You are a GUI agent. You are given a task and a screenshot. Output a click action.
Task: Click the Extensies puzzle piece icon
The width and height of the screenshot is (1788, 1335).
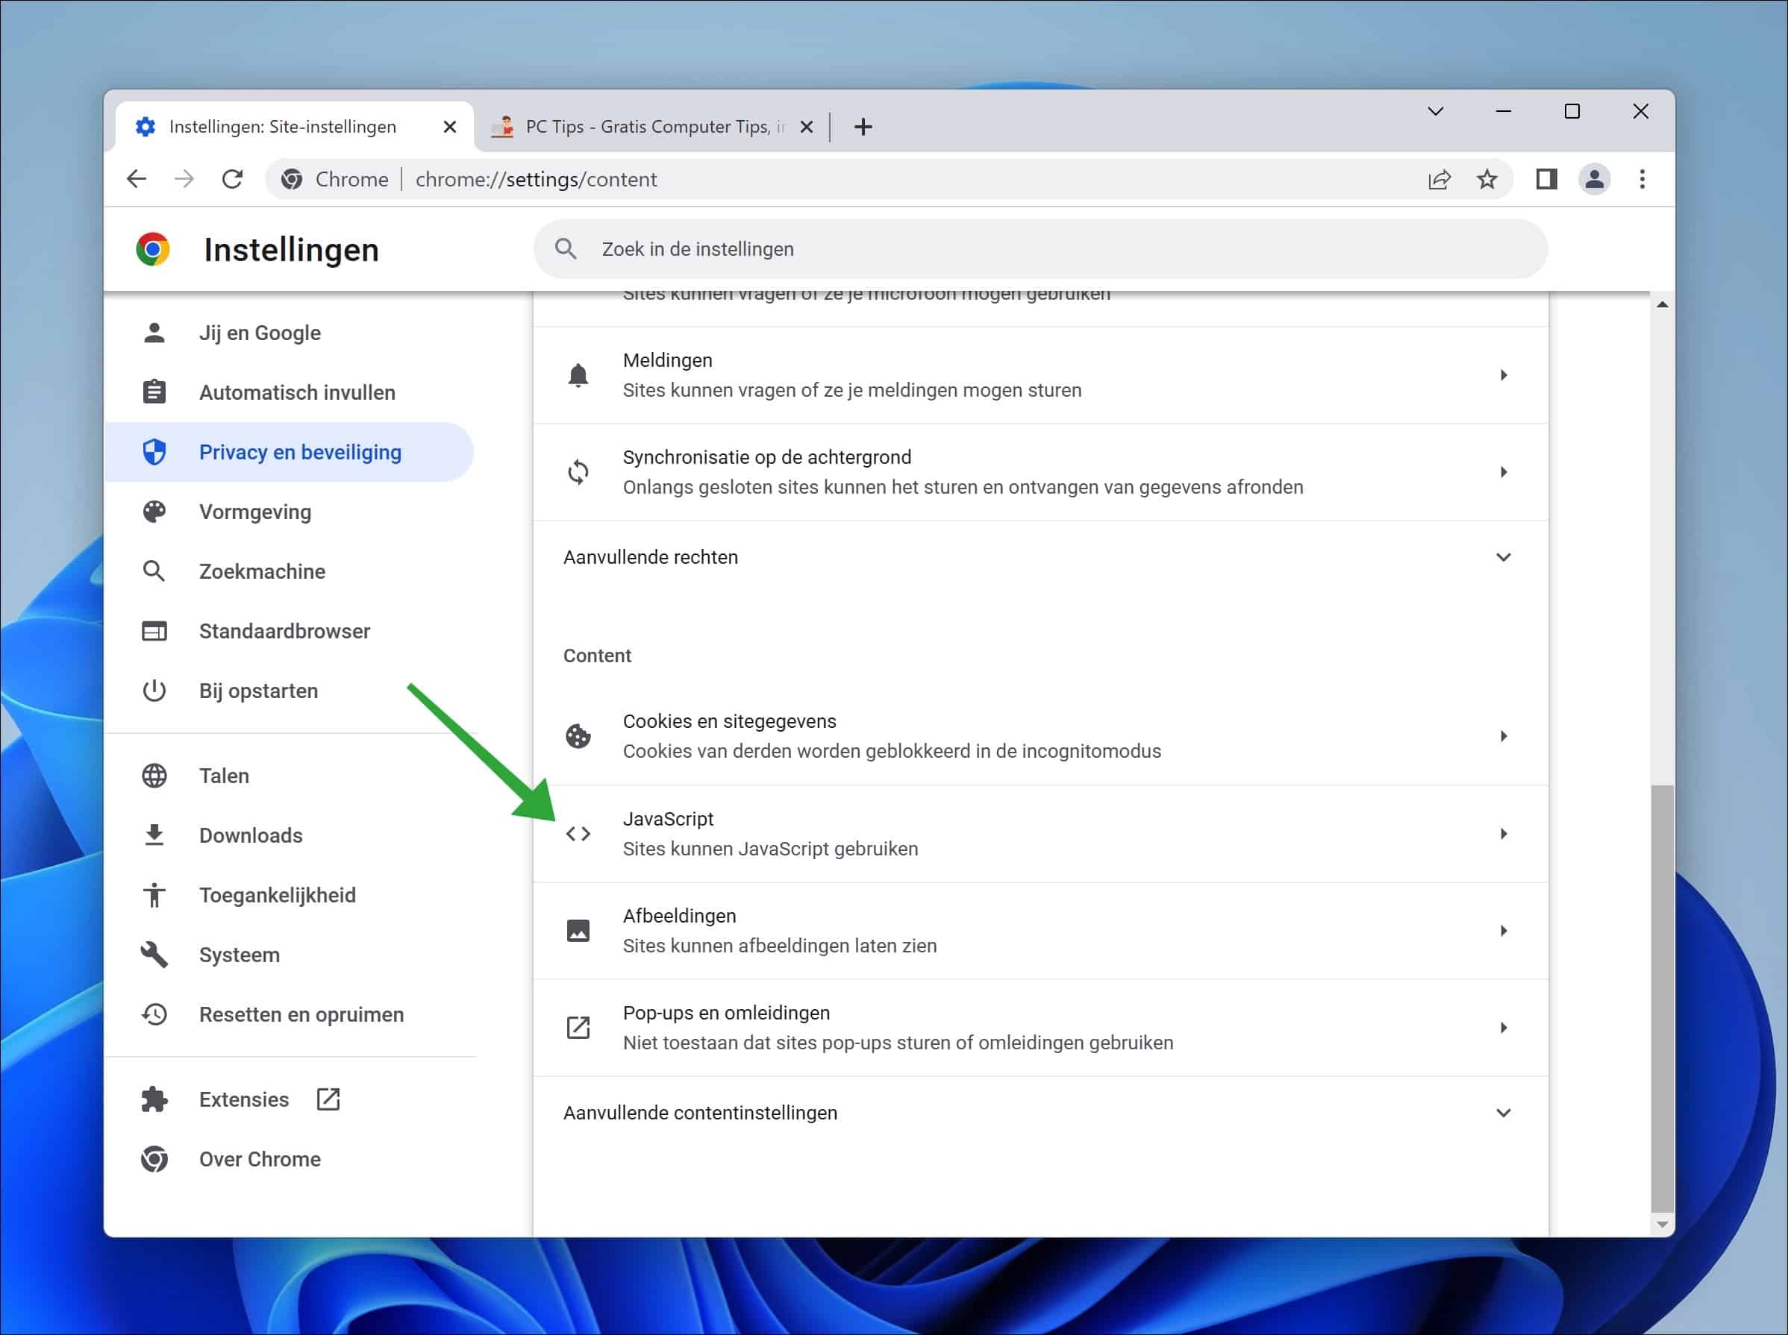coord(154,1099)
